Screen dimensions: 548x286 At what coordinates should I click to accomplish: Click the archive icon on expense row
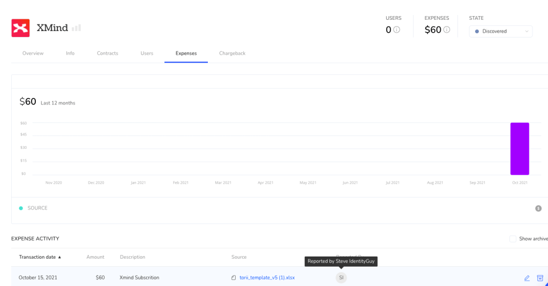[x=540, y=278]
